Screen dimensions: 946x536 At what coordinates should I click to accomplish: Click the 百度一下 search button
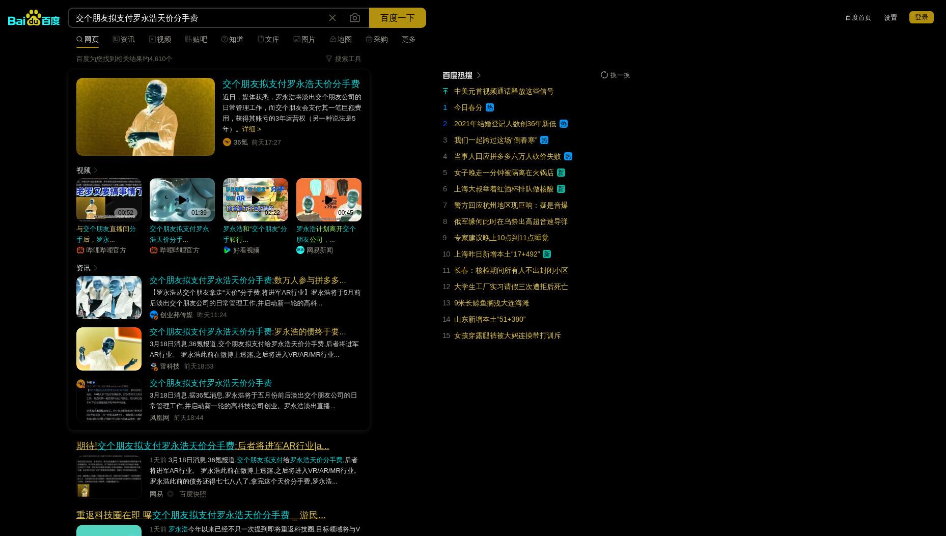pos(397,18)
